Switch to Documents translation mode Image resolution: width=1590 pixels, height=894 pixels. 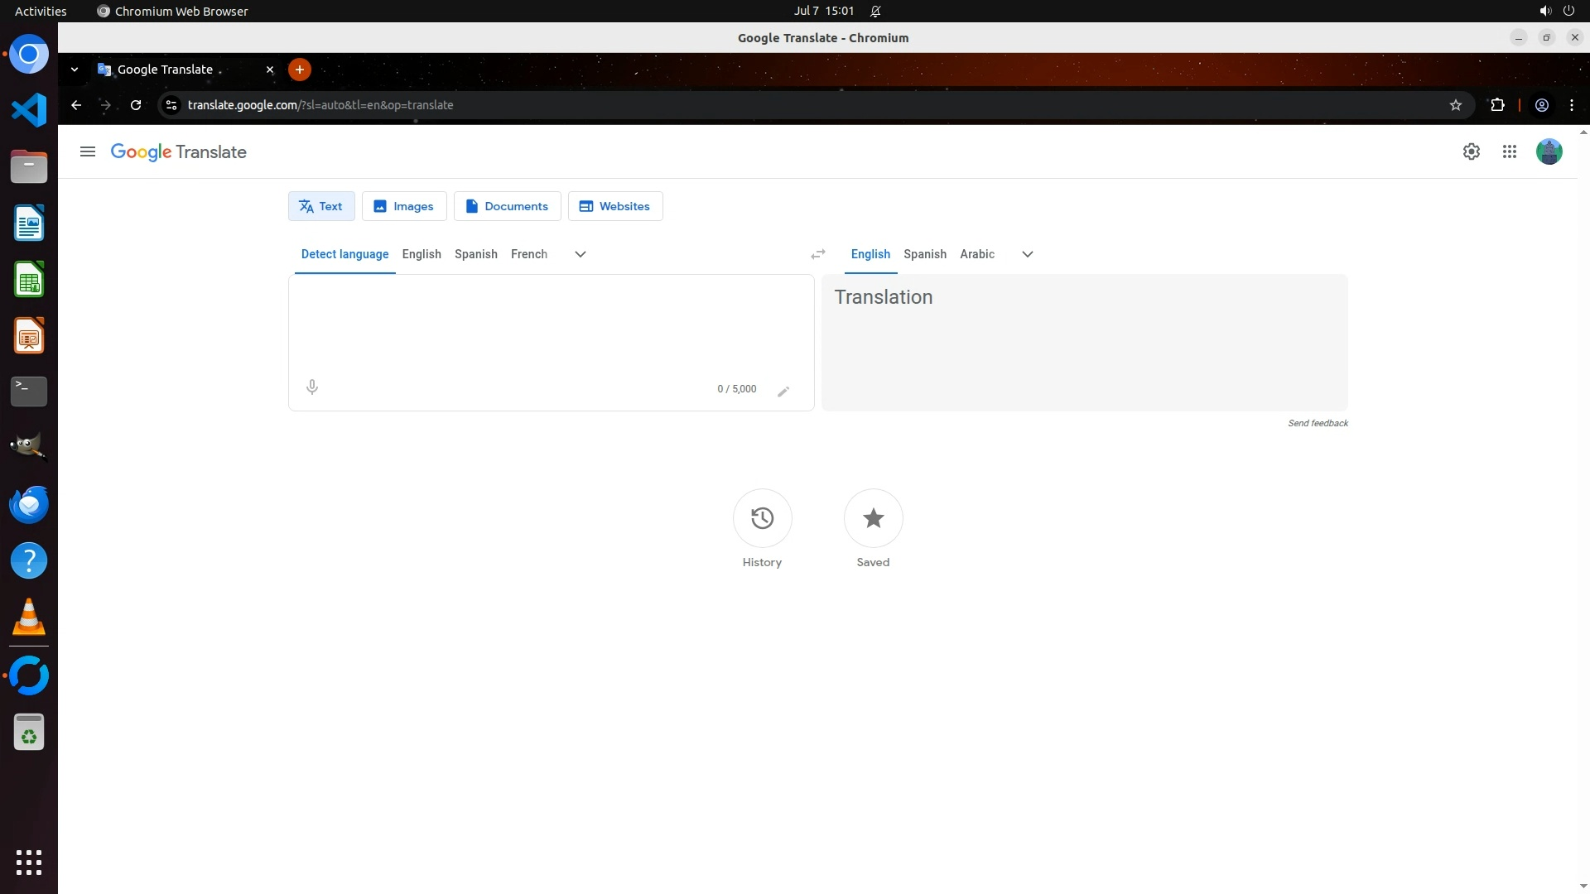pyautogui.click(x=507, y=206)
